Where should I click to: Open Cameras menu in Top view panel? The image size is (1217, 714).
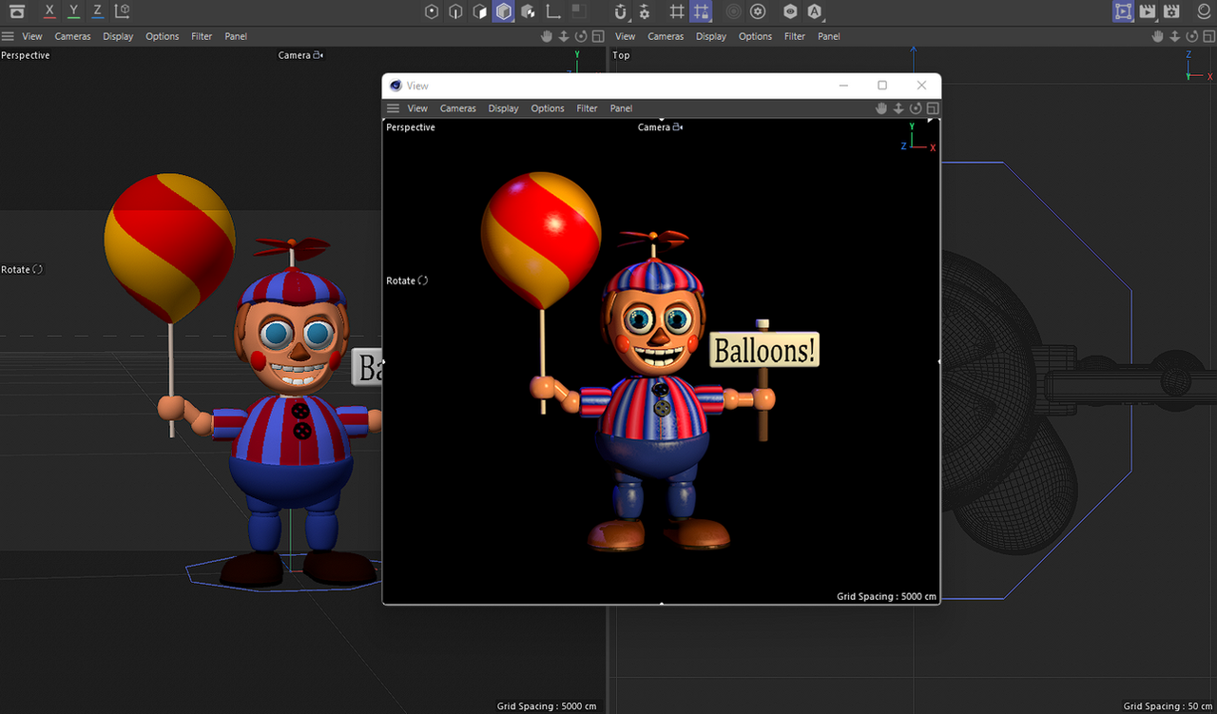click(x=666, y=36)
